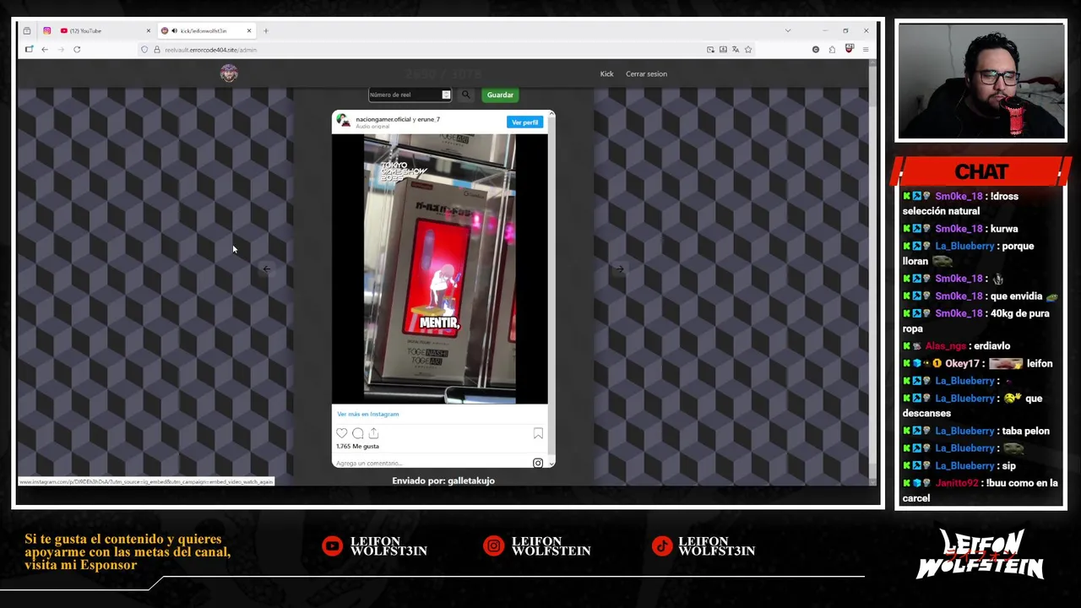
Task: Click 'taba pelon' chat message
Action: pyautogui.click(x=1025, y=431)
